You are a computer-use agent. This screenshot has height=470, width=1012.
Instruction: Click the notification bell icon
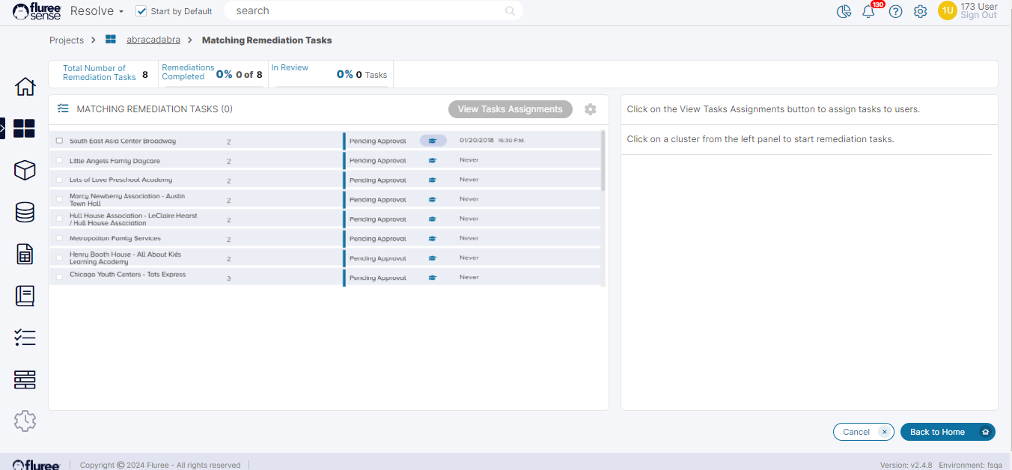868,11
